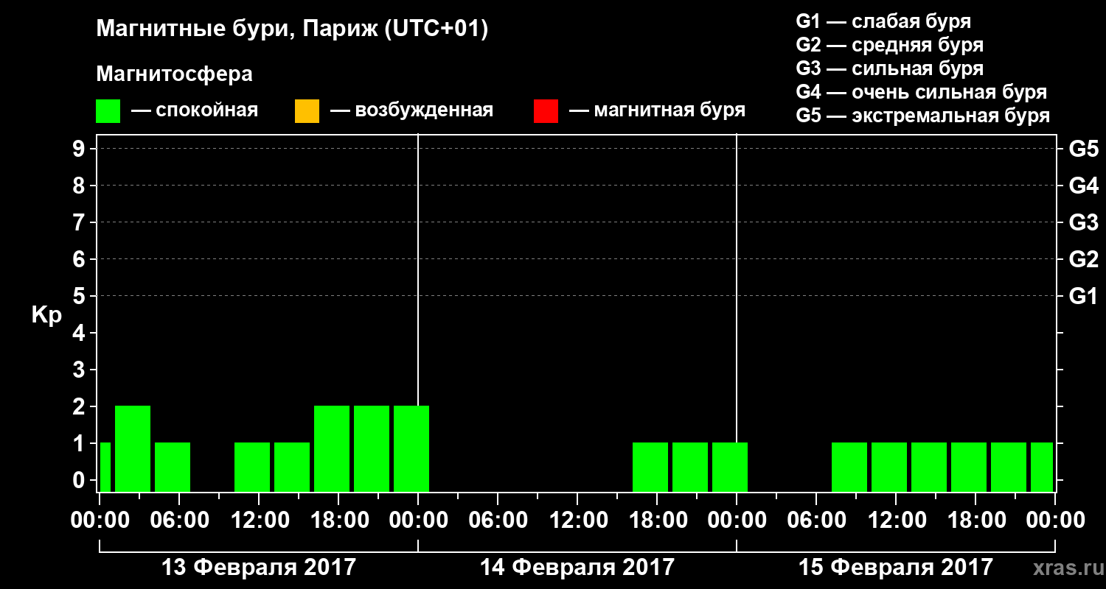Screen dimensions: 1106x589
Task: Click the last narrow Kp 1 bar on 15 February
Action: (x=1042, y=467)
